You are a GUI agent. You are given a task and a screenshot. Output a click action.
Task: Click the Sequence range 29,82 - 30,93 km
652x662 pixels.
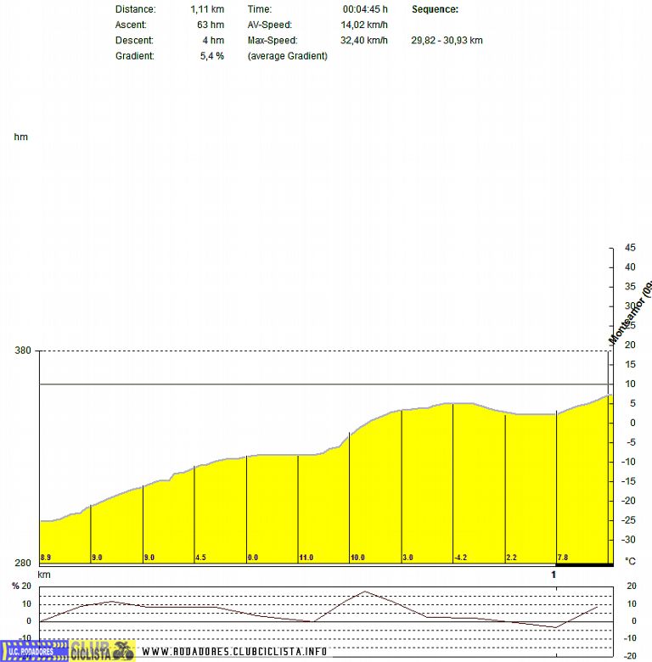447,40
